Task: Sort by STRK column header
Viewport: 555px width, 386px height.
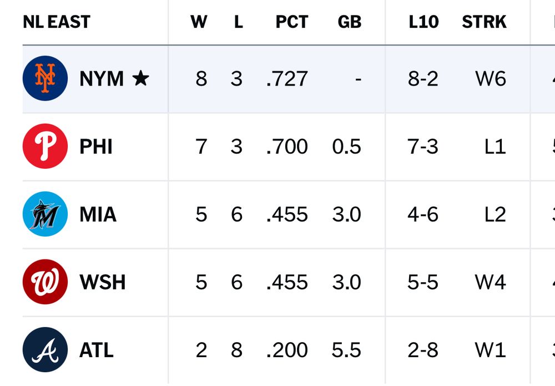Action: 484,22
